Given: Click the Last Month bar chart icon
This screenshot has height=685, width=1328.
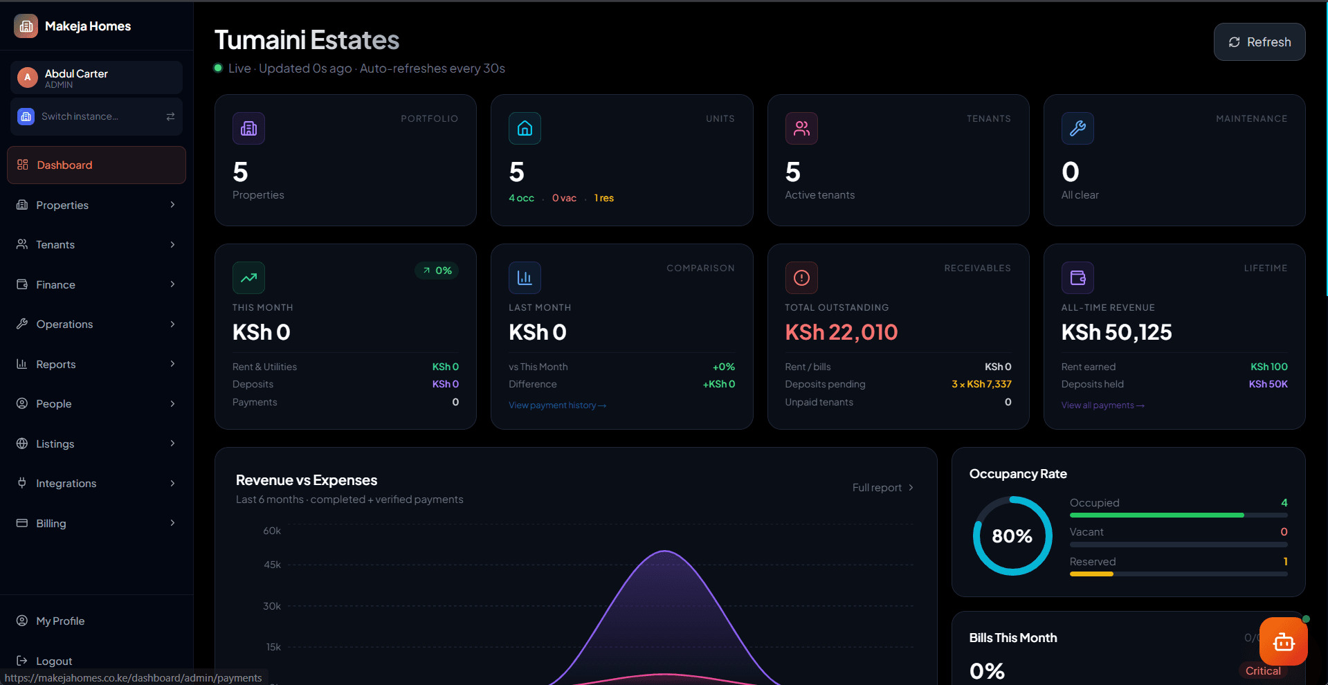Looking at the screenshot, I should click(525, 277).
